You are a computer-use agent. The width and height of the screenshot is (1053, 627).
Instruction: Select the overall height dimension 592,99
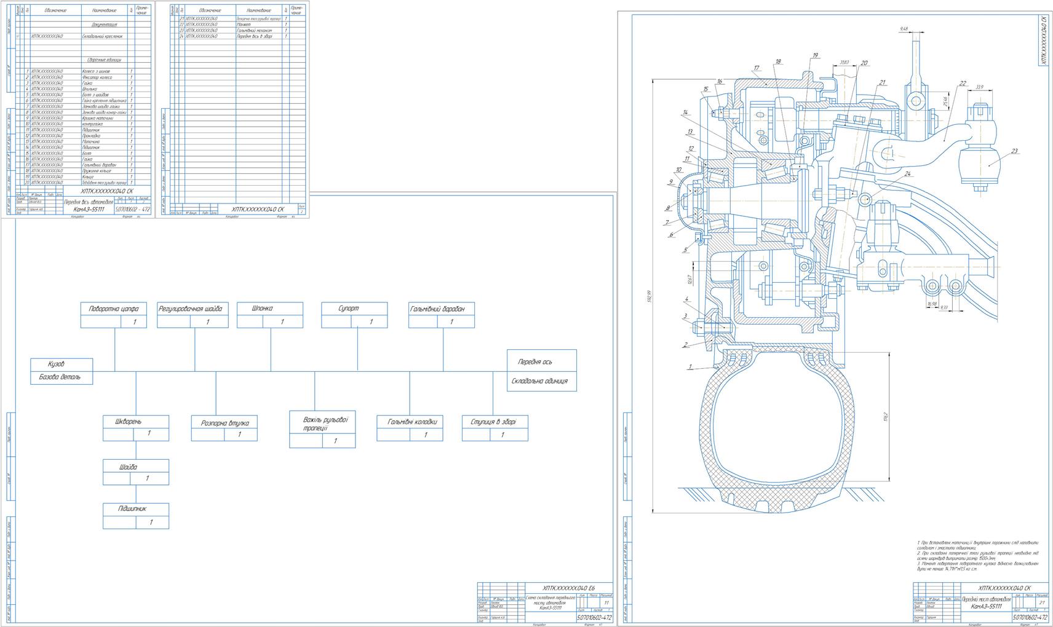pyautogui.click(x=648, y=296)
